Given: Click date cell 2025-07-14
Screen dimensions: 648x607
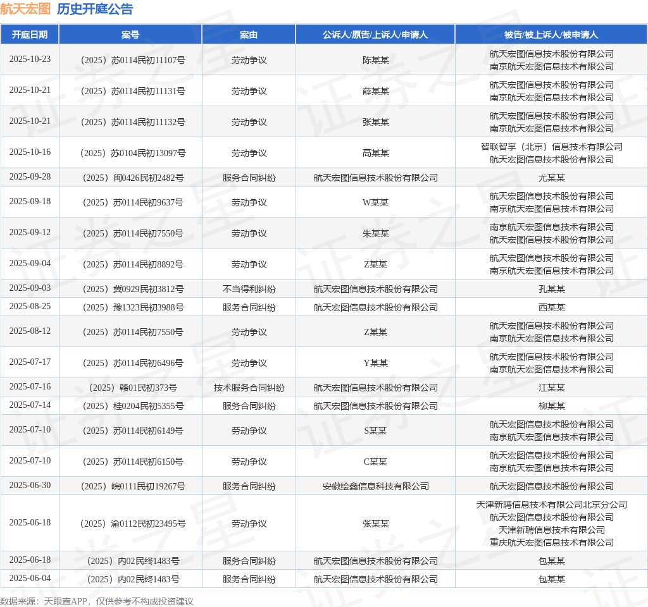Looking at the screenshot, I should 30,405.
